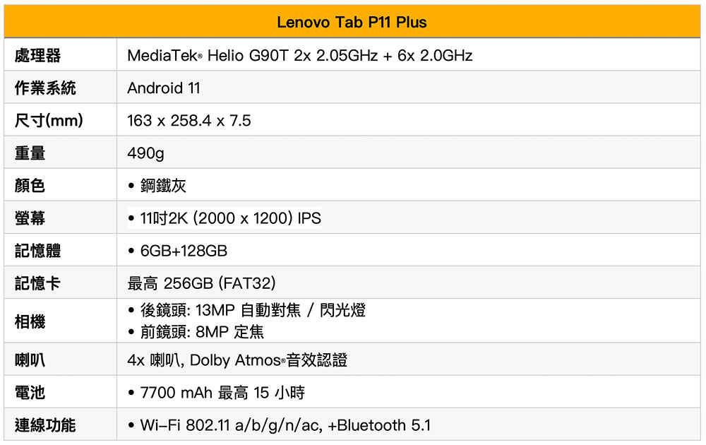
Task: Click the 7700 mAh battery value
Action: (x=222, y=393)
